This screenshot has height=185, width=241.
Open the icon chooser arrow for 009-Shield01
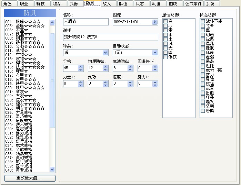[x=154, y=22]
